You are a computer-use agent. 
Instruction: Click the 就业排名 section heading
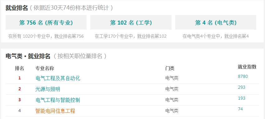coord(17,8)
